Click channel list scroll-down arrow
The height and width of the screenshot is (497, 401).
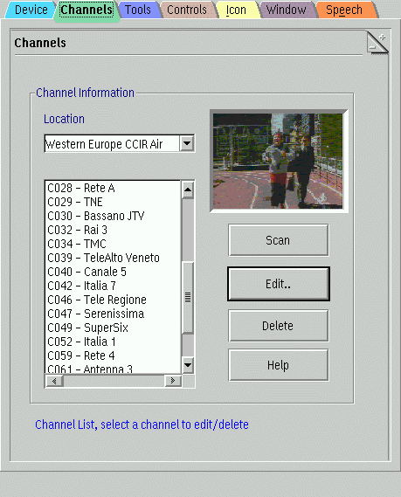click(188, 365)
